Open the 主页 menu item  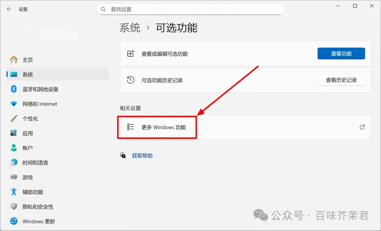(x=58, y=60)
